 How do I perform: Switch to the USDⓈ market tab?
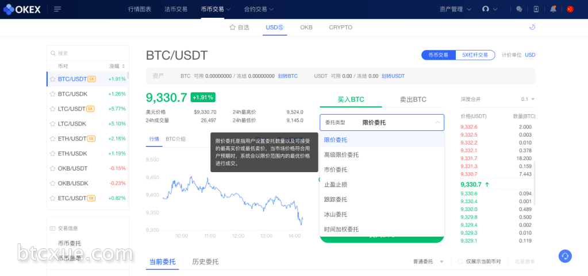275,28
